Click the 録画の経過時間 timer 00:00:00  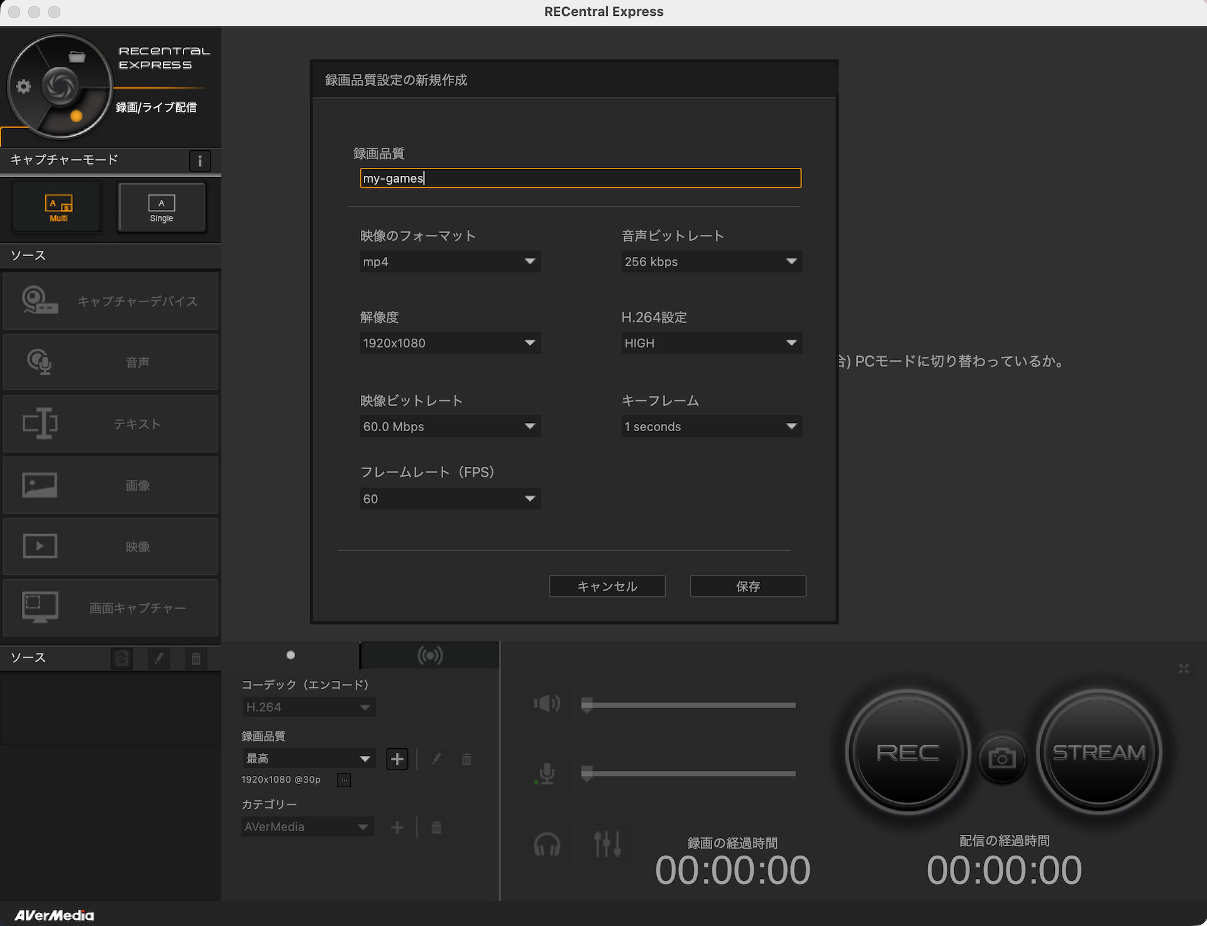click(733, 870)
